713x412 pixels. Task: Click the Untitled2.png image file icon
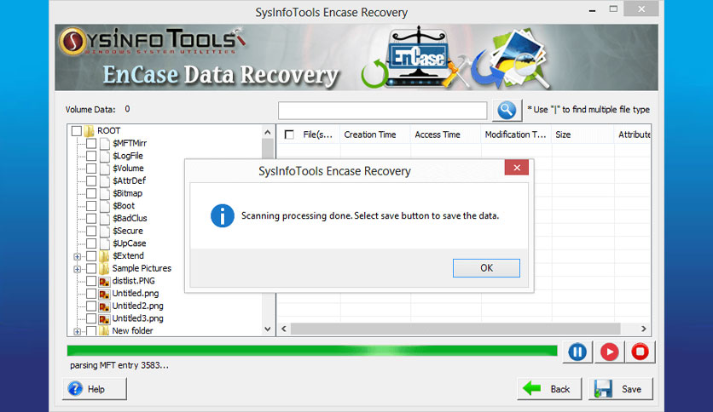tap(105, 306)
